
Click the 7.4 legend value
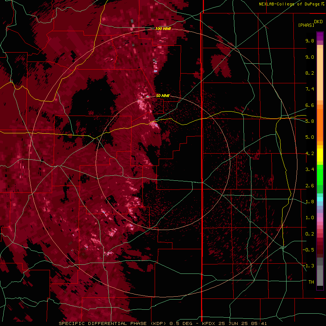310,89
